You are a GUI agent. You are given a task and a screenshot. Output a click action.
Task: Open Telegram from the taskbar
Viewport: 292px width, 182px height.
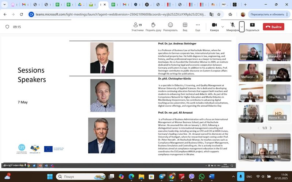162,177
